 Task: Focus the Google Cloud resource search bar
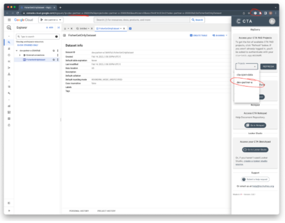(x=142, y=20)
